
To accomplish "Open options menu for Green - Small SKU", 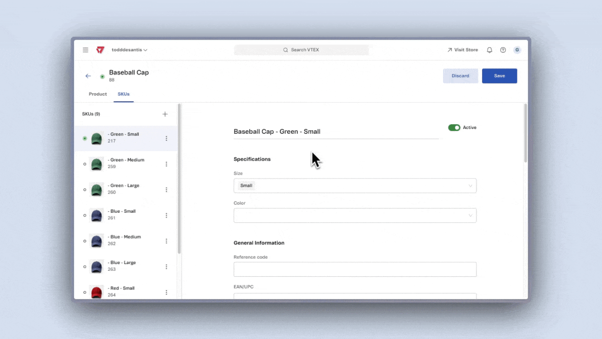I will tap(166, 138).
